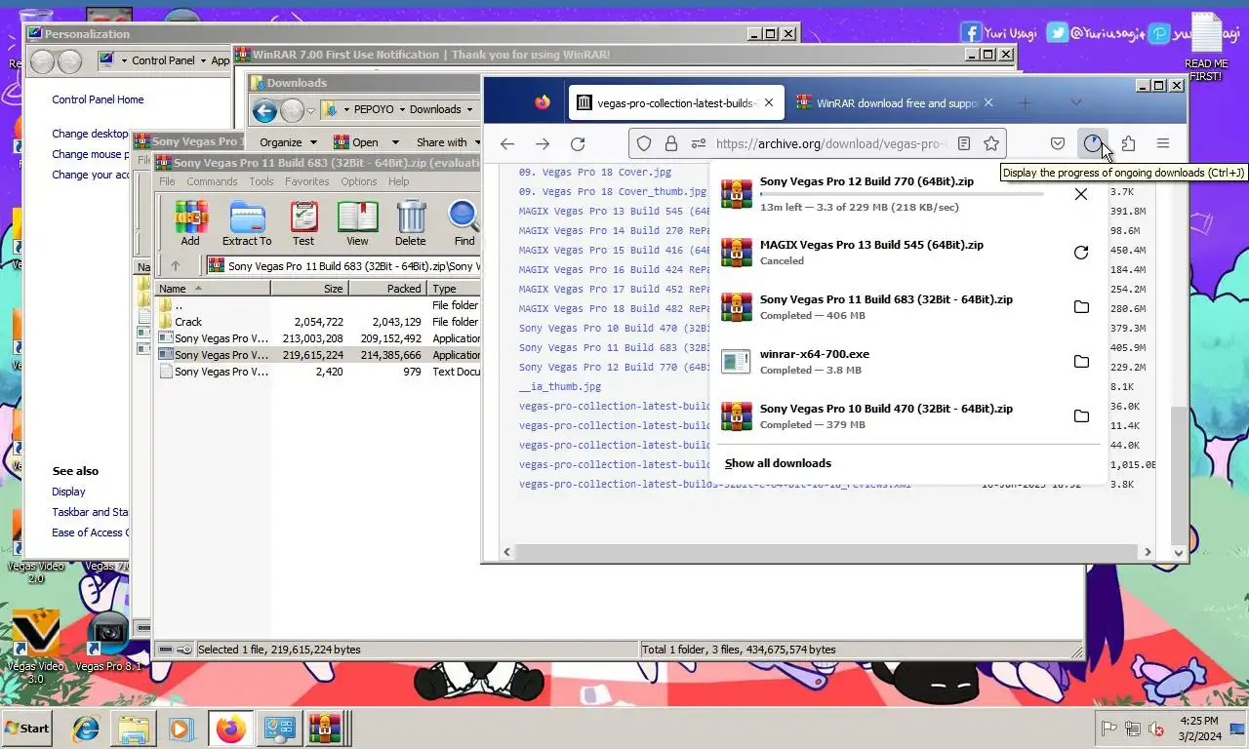This screenshot has height=749, width=1249.
Task: Open Control Panel Home link
Action: (x=98, y=99)
